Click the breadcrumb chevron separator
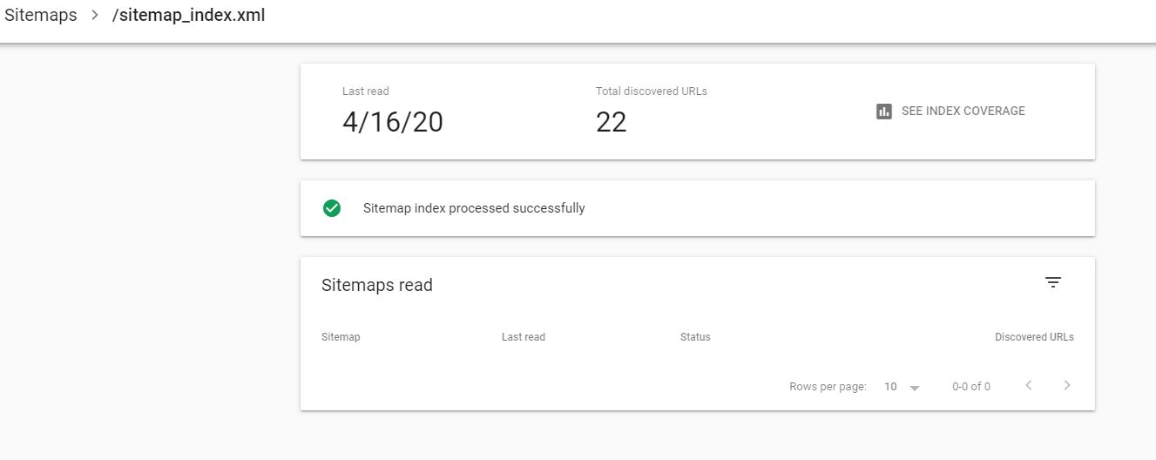 (x=95, y=16)
